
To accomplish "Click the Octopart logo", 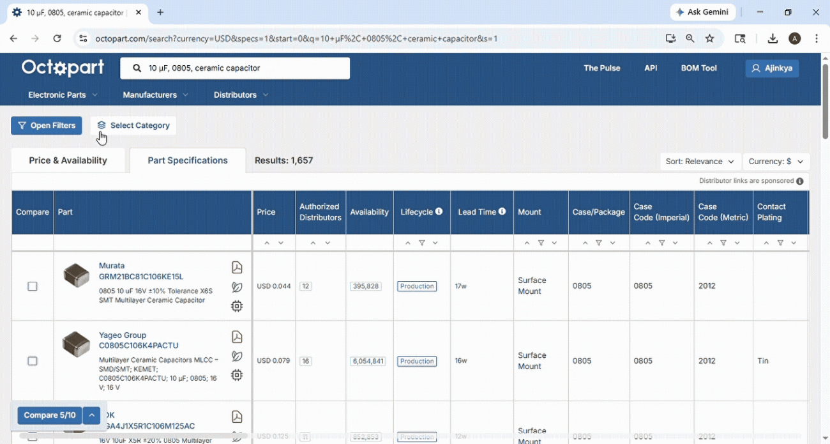I will (63, 68).
